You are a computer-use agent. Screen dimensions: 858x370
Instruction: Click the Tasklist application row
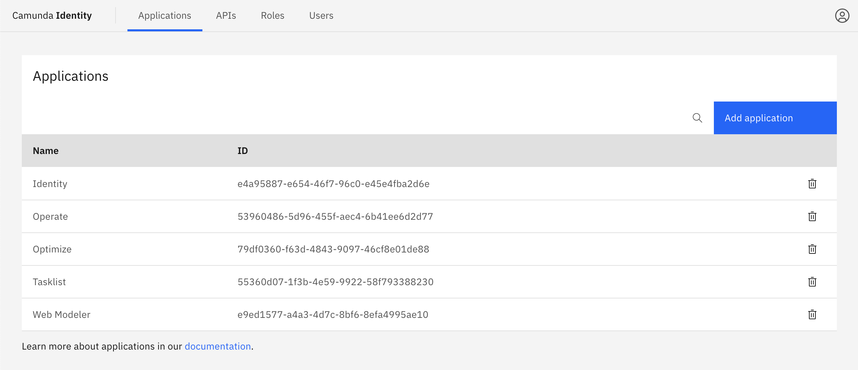(429, 281)
